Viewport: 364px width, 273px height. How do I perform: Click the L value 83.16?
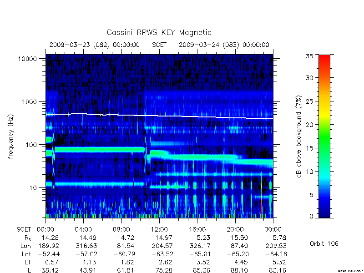pyautogui.click(x=278, y=270)
